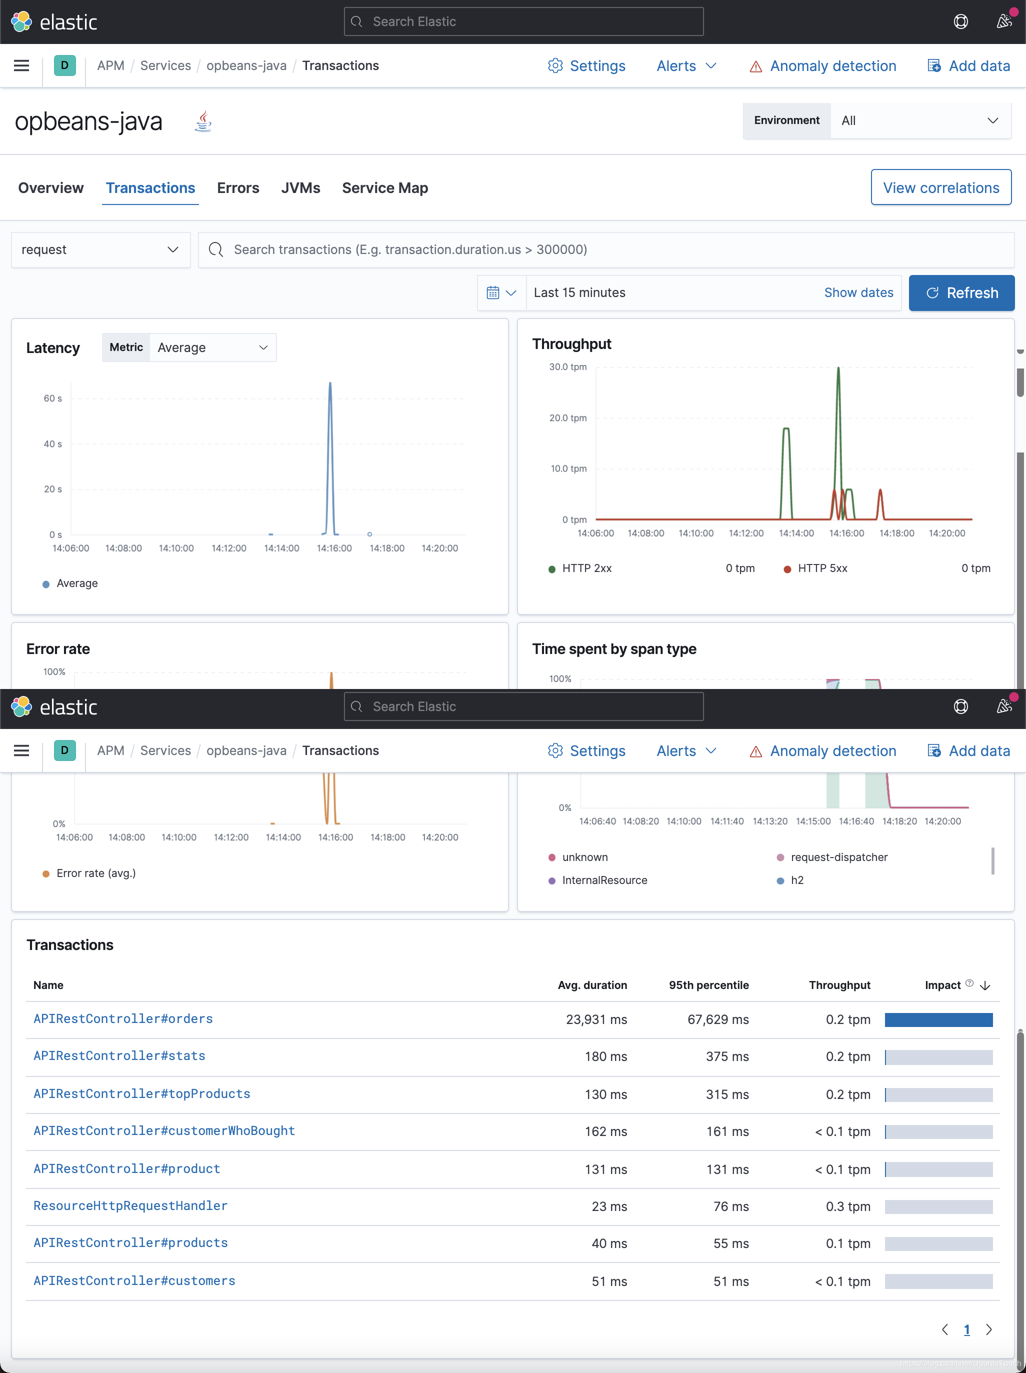The height and width of the screenshot is (1373, 1026).
Task: Switch to the Service Map tab
Action: pyautogui.click(x=385, y=188)
